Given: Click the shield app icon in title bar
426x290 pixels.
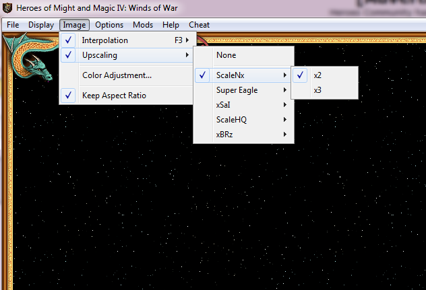Looking at the screenshot, I should pyautogui.click(x=7, y=8).
